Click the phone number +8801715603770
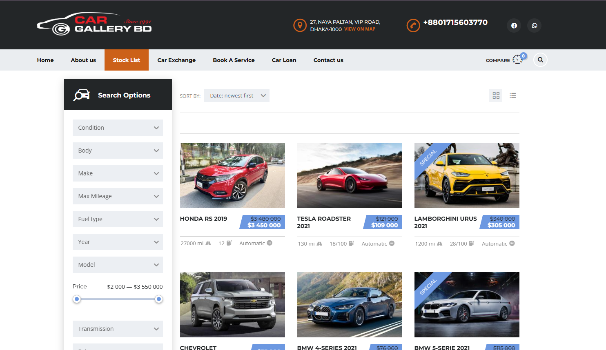The height and width of the screenshot is (350, 606). [x=455, y=22]
